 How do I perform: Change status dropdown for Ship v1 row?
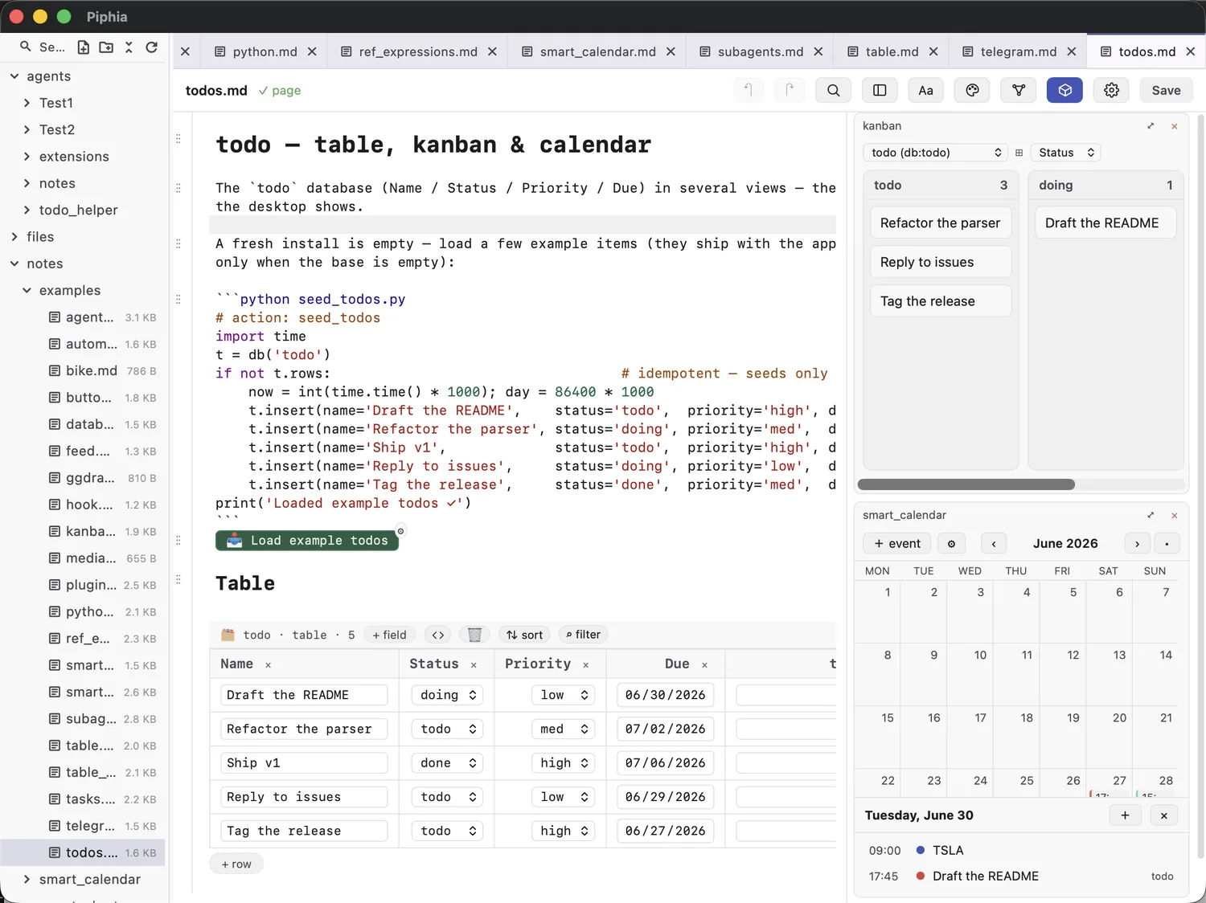pos(447,763)
